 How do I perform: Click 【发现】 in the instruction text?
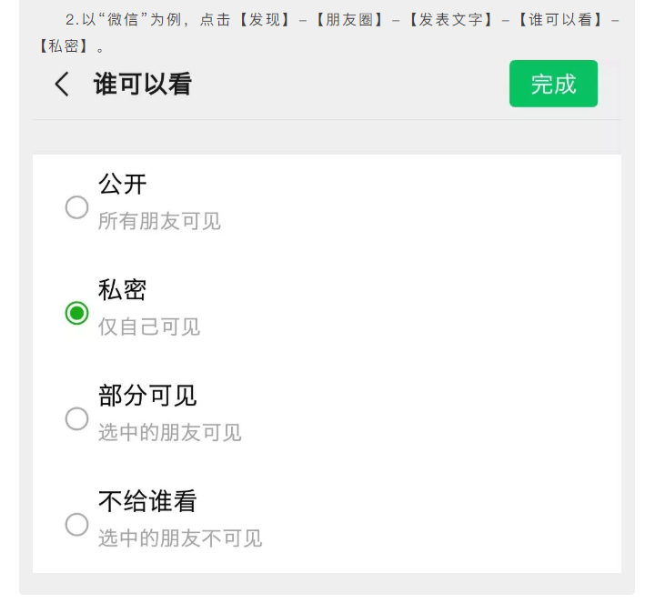pyautogui.click(x=264, y=20)
